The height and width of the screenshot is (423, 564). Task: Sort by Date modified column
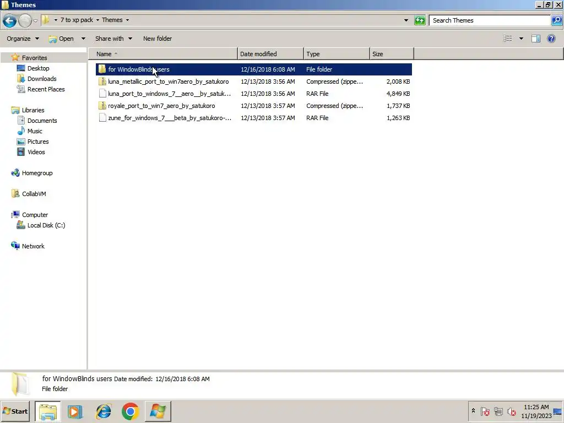270,54
